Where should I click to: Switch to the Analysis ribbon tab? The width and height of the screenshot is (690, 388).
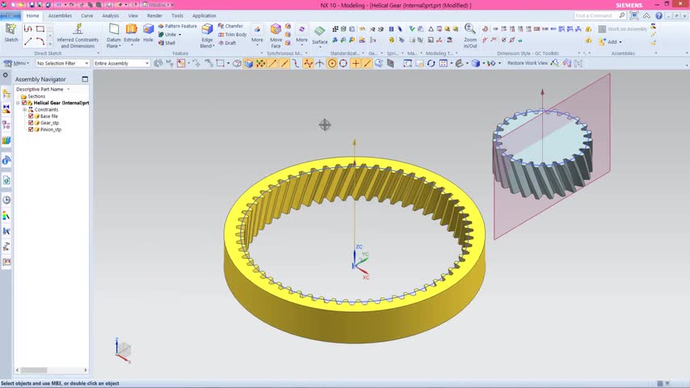[111, 15]
